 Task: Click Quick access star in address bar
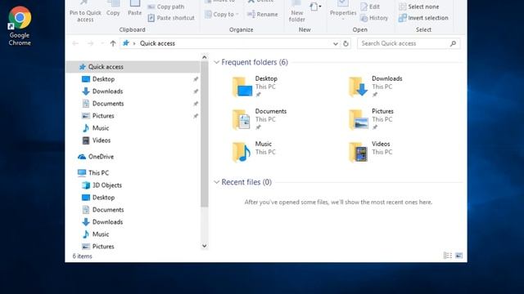click(x=126, y=43)
